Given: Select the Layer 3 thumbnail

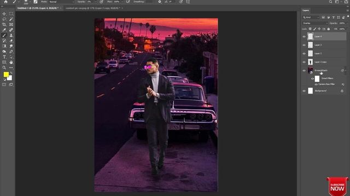Looking at the screenshot, I should [x=311, y=45].
